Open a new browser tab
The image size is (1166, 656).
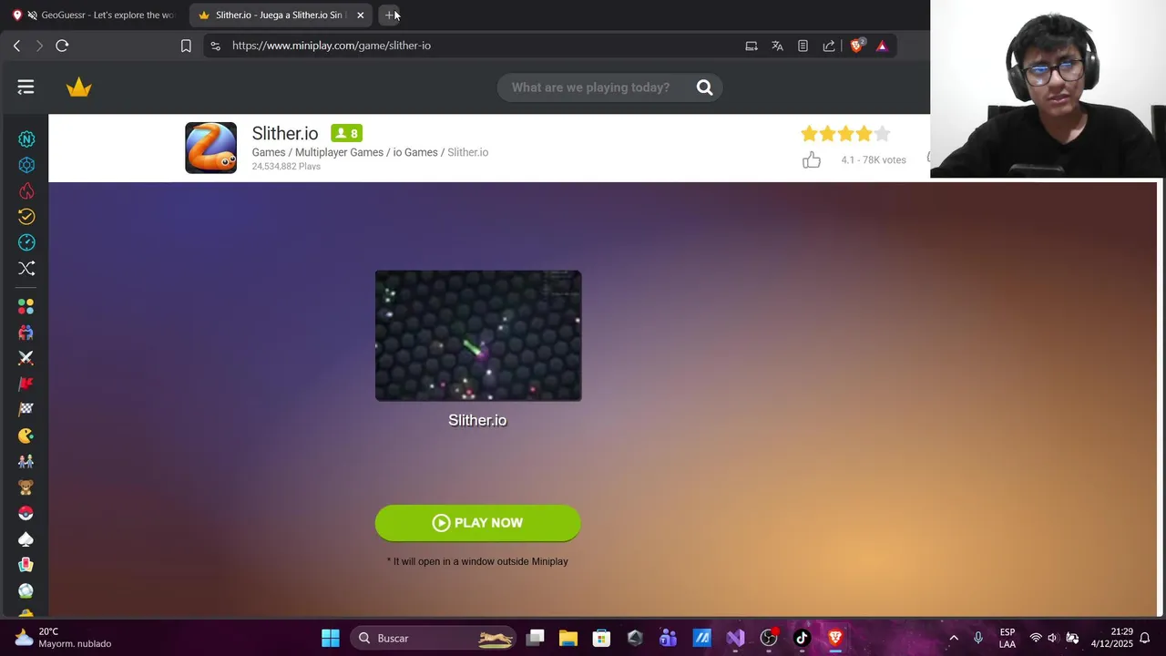(390, 15)
